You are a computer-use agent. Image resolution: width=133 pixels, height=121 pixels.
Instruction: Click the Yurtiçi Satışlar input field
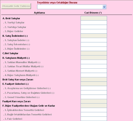(x=94, y=23)
